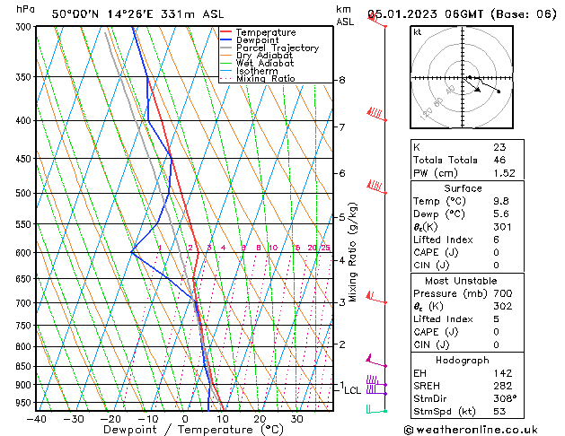Click the wind barb at 400 hPa
Image resolution: width=565 pixels, height=436 pixels.
(x=376, y=114)
